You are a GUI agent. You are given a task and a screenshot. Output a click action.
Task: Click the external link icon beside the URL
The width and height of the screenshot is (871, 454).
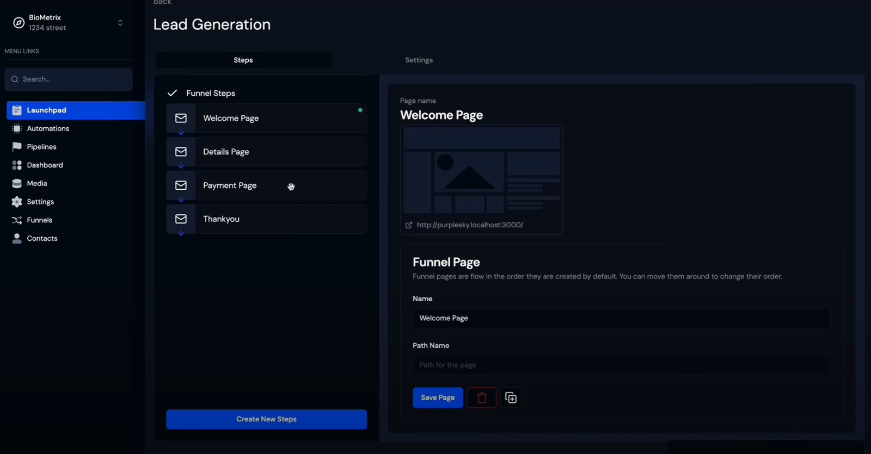[x=409, y=225]
